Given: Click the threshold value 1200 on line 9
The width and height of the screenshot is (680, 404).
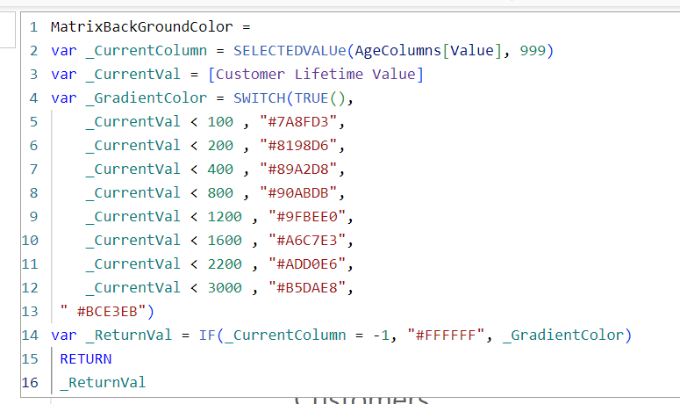Looking at the screenshot, I should coord(225,216).
